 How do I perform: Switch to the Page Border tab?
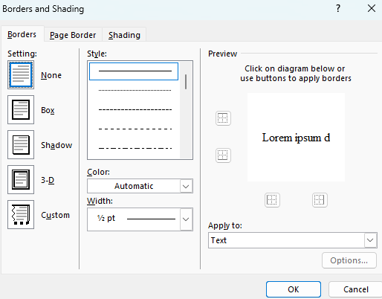(73, 35)
